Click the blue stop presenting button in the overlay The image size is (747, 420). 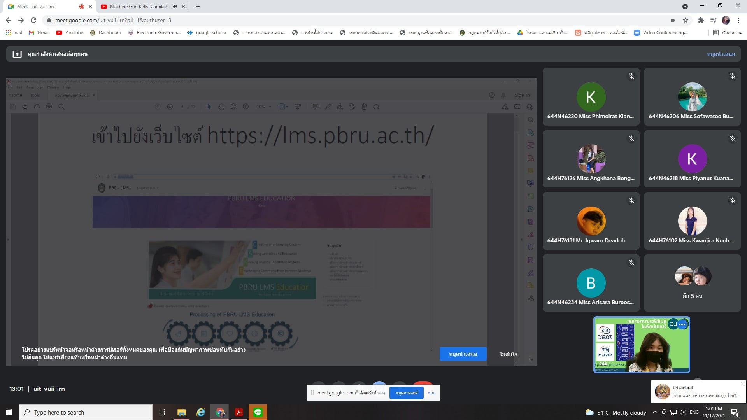pos(463,354)
